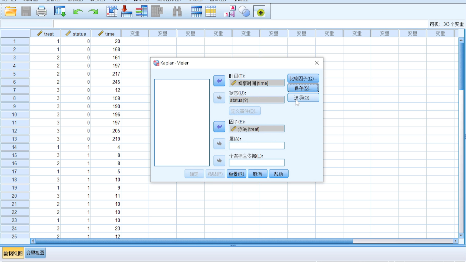
Task: Click the Go to variable icon
Action: pos(127,12)
